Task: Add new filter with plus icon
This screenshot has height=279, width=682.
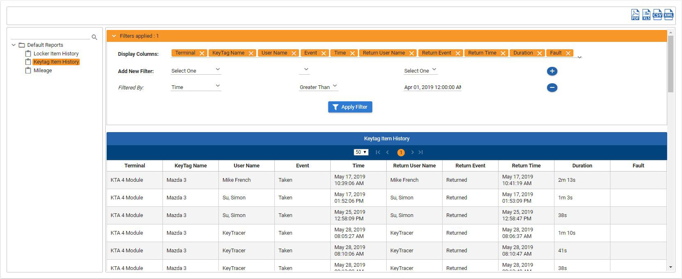Action: coord(552,71)
